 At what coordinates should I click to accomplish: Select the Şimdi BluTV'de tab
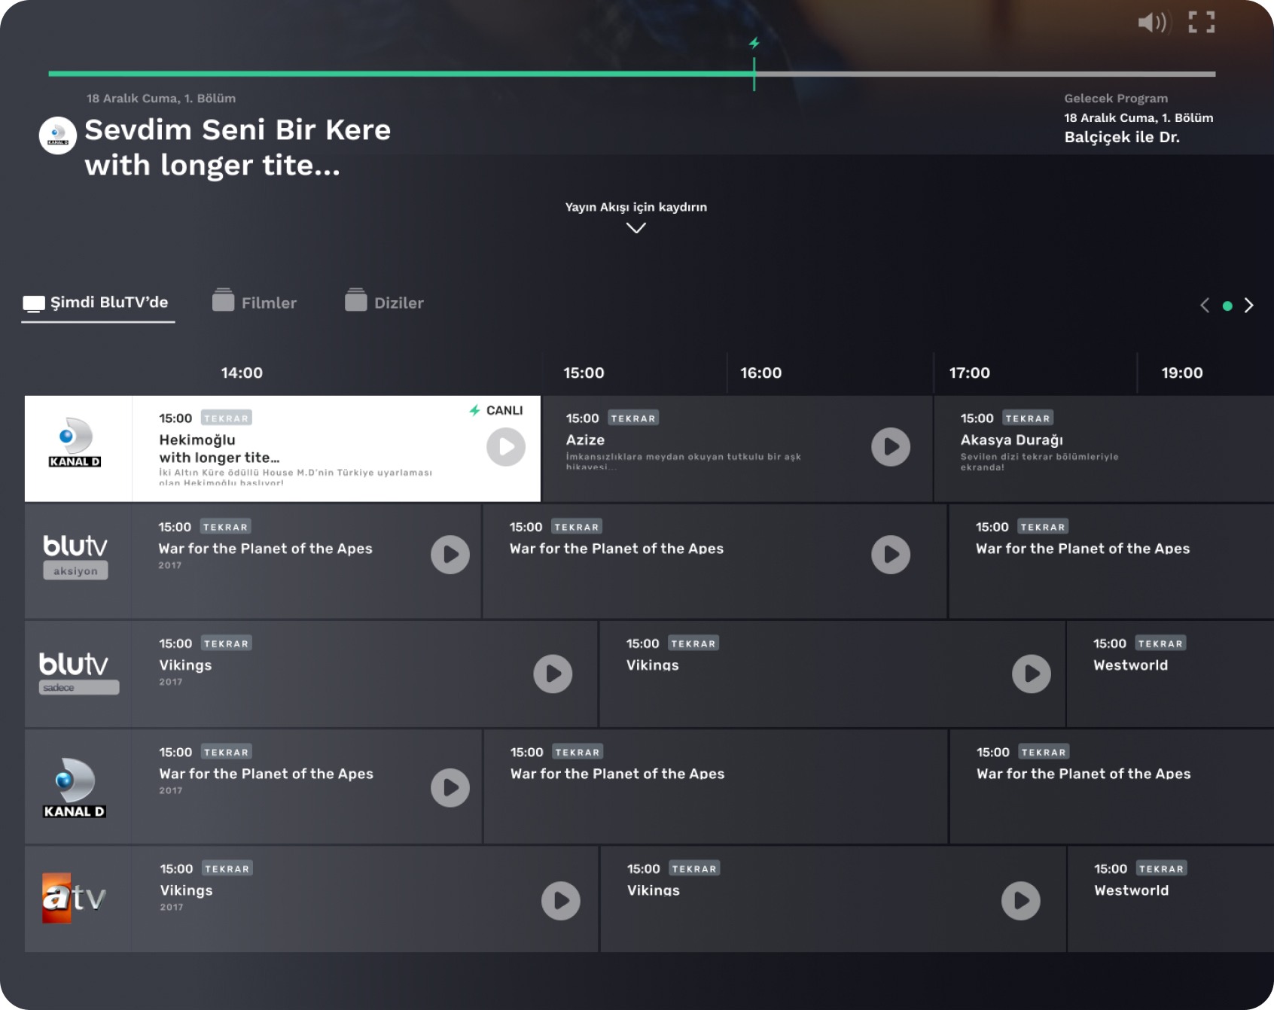click(x=96, y=303)
